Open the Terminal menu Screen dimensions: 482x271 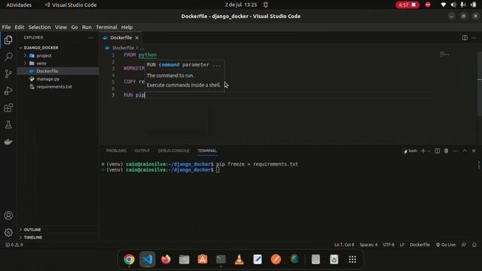(106, 27)
